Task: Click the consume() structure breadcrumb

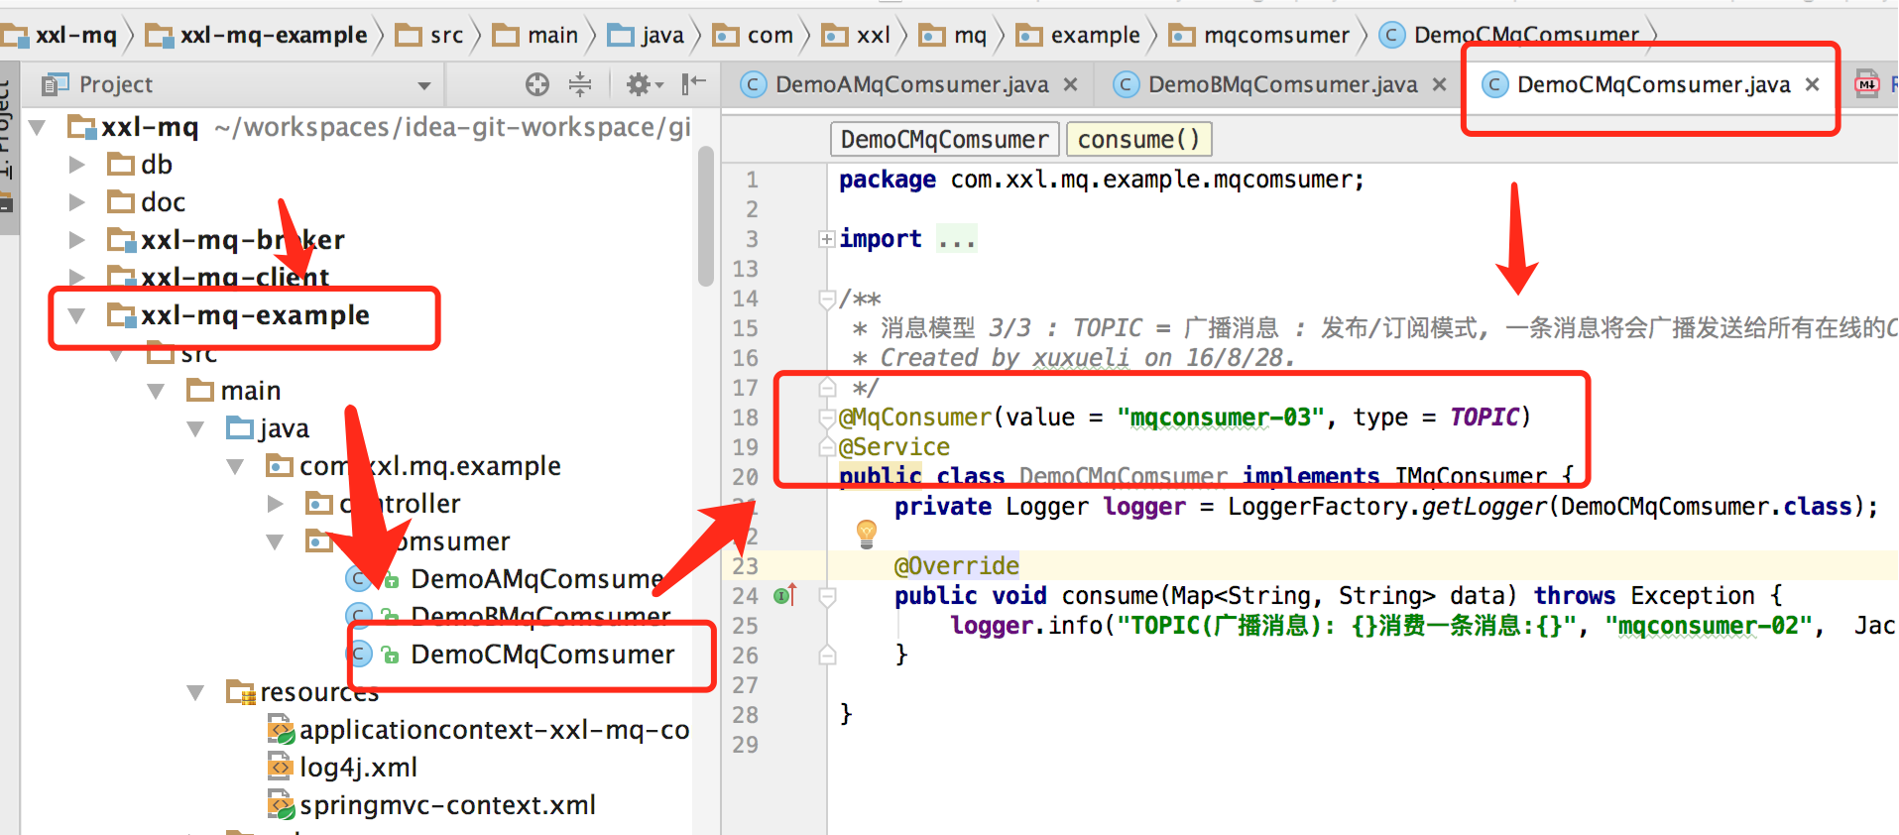Action: tap(1138, 140)
